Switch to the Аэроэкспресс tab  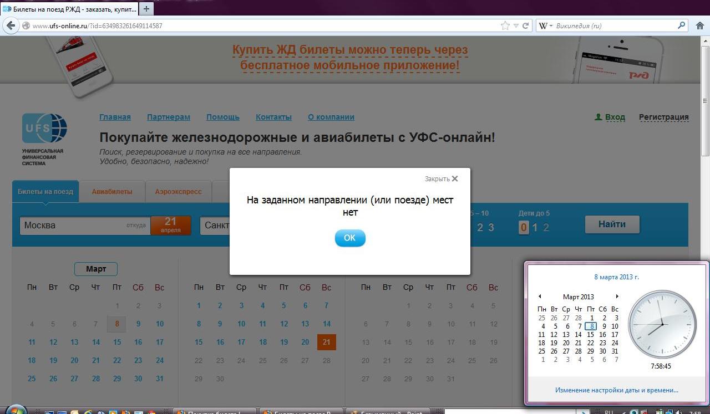coord(178,192)
